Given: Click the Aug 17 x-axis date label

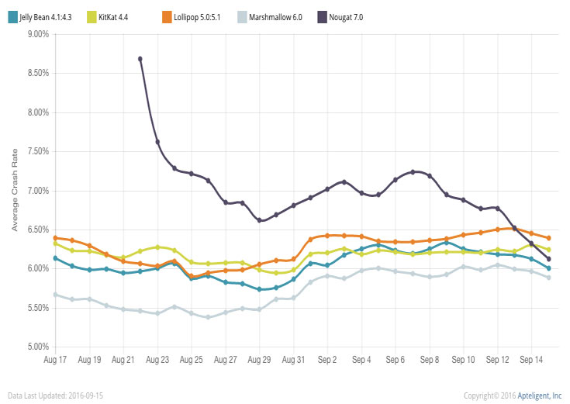Looking at the screenshot, I should (x=55, y=361).
